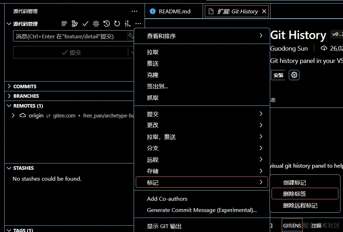The height and width of the screenshot is (232, 343).
Task: Click the branch compare icon in toolbar
Action: point(75,24)
